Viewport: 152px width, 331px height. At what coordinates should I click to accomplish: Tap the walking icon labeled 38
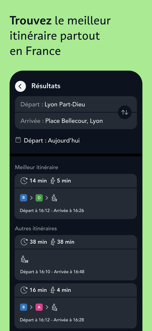24,259
